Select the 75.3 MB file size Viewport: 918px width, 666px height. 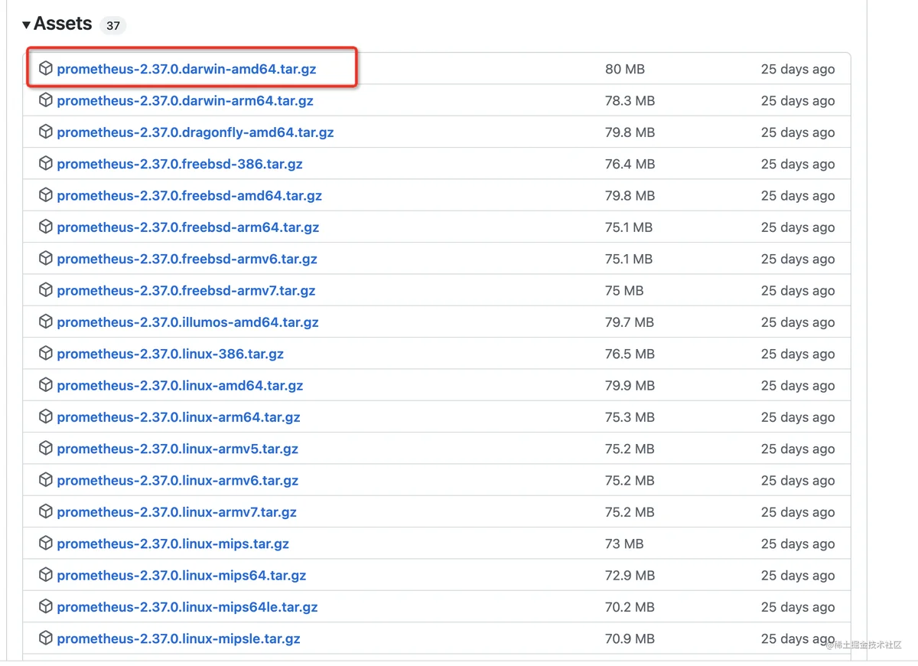pos(630,417)
